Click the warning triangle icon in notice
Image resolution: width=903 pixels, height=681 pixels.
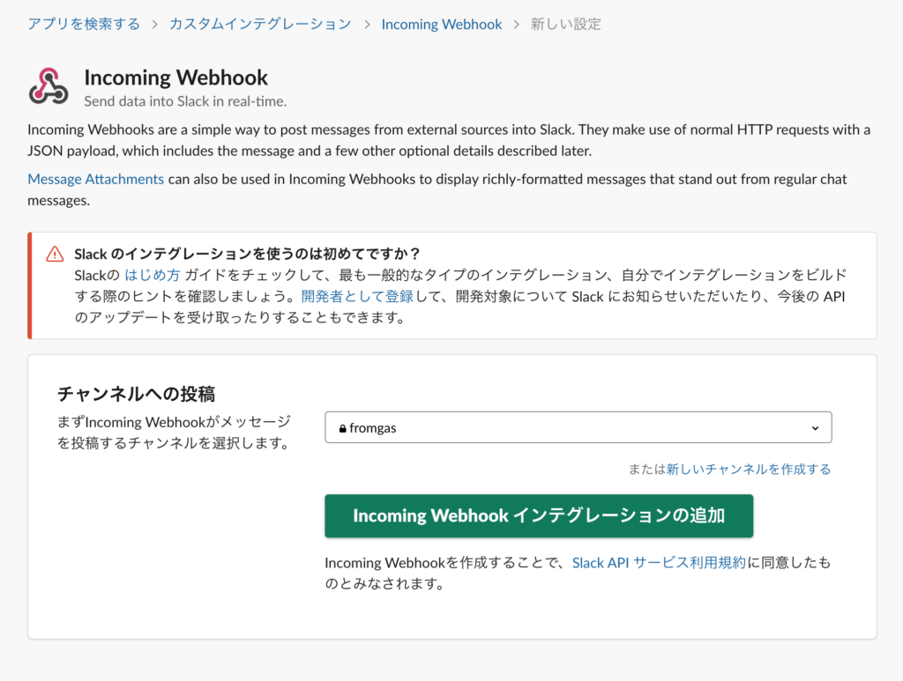click(x=55, y=254)
